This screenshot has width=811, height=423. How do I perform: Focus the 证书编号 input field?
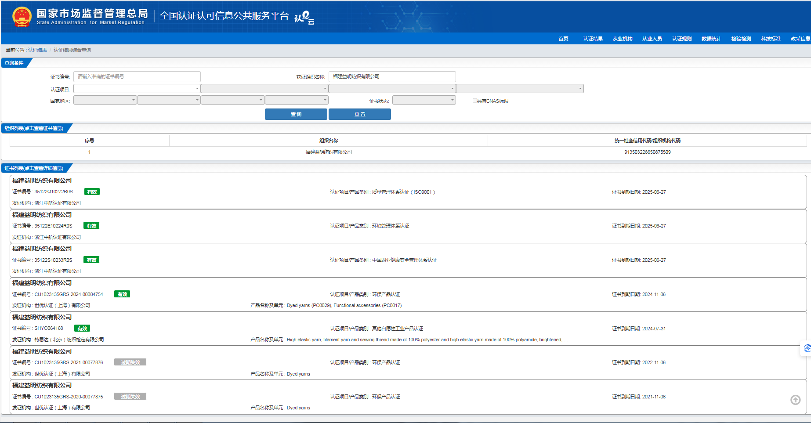[137, 76]
